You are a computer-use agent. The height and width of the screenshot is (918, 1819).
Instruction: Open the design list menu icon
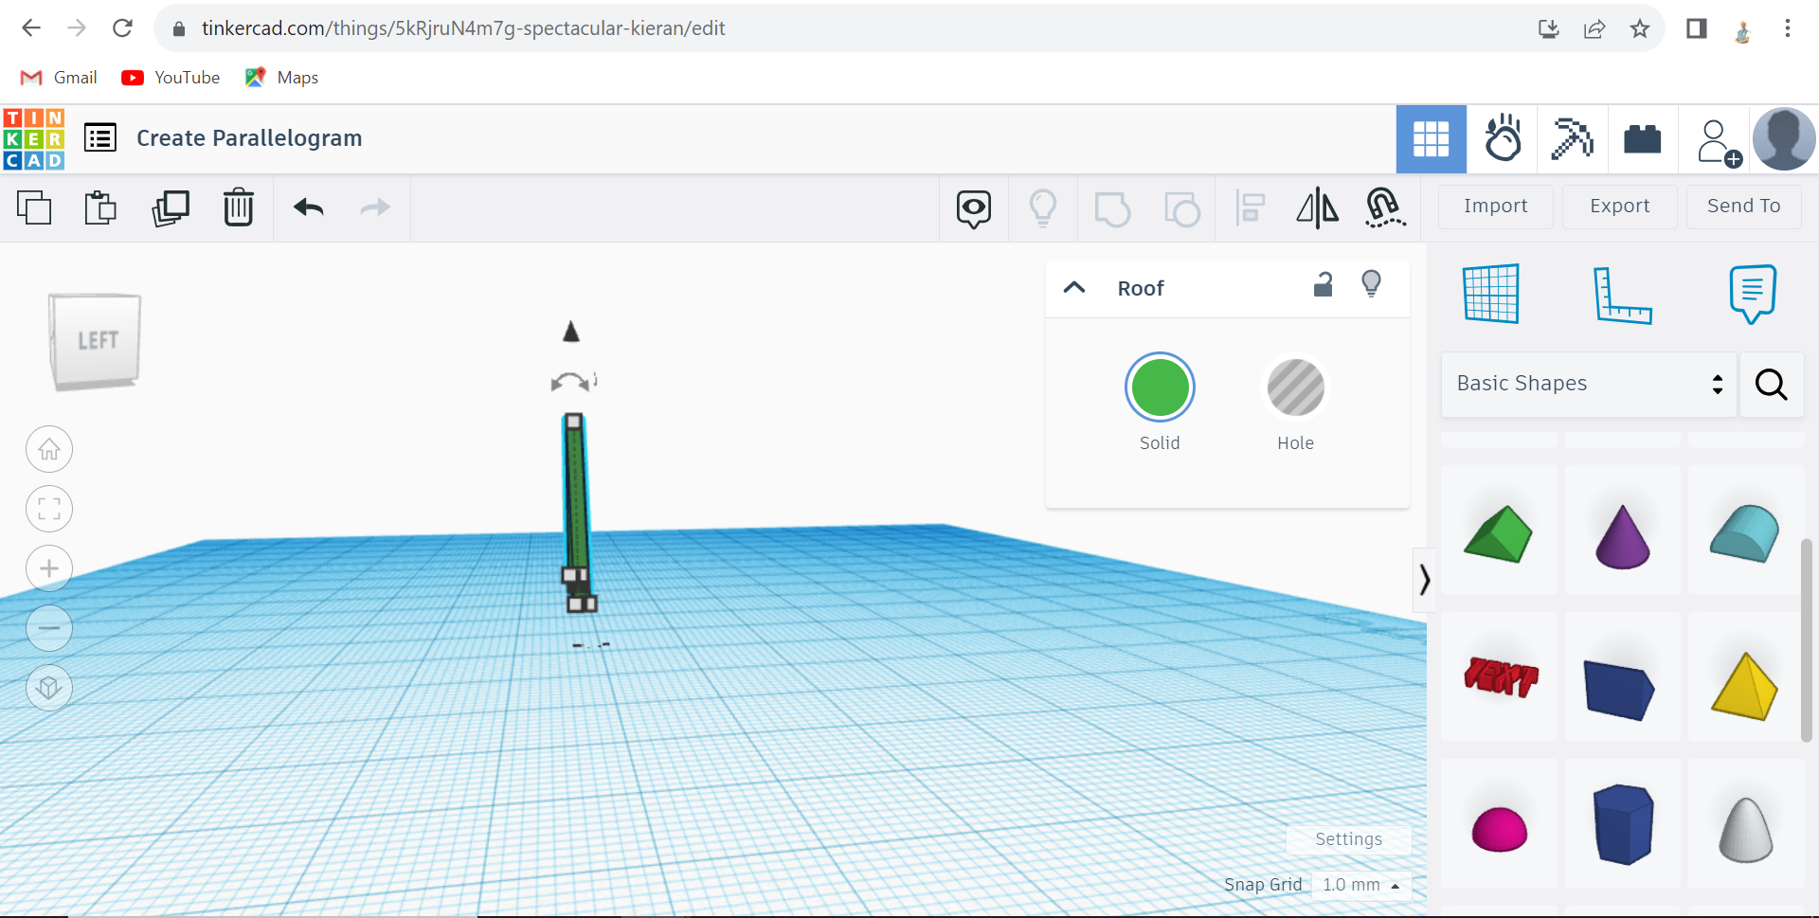click(x=100, y=138)
